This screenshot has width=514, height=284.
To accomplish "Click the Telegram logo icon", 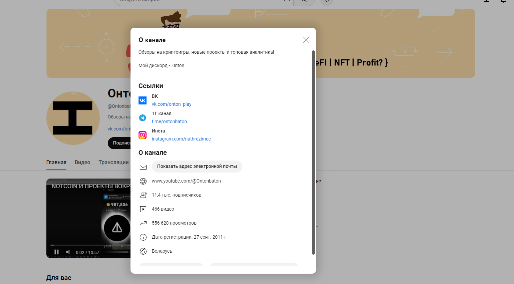I will 143,118.
